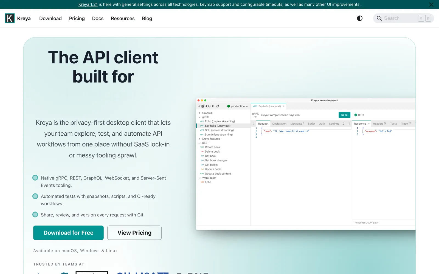This screenshot has height=274, width=439.
Task: Click the magnifier icon in the Search box
Action: click(x=379, y=18)
